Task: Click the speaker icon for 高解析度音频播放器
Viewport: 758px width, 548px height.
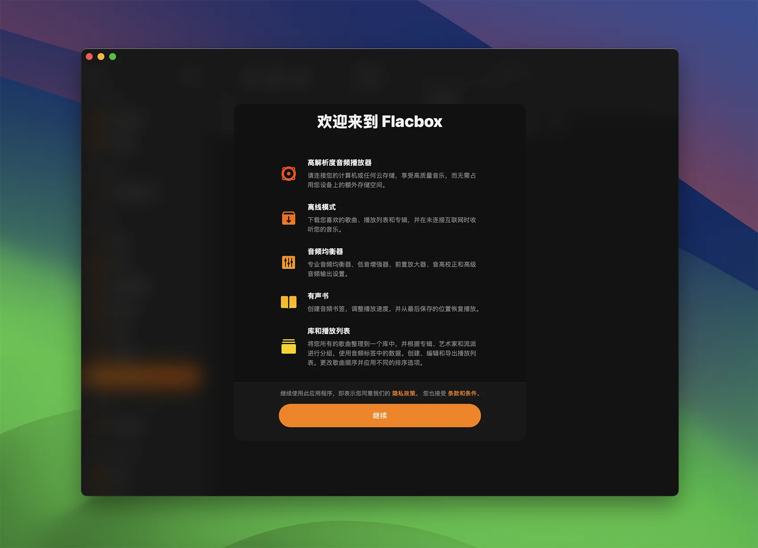Action: tap(288, 173)
